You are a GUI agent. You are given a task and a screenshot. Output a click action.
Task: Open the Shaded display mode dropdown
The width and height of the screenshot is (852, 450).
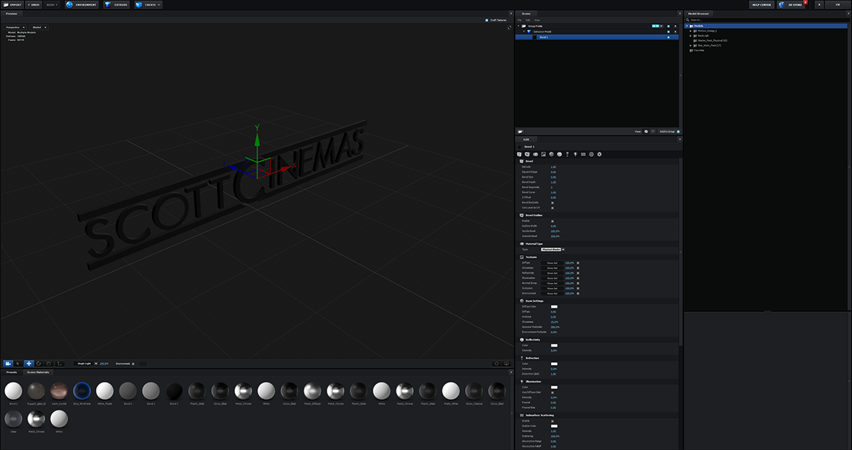click(38, 27)
